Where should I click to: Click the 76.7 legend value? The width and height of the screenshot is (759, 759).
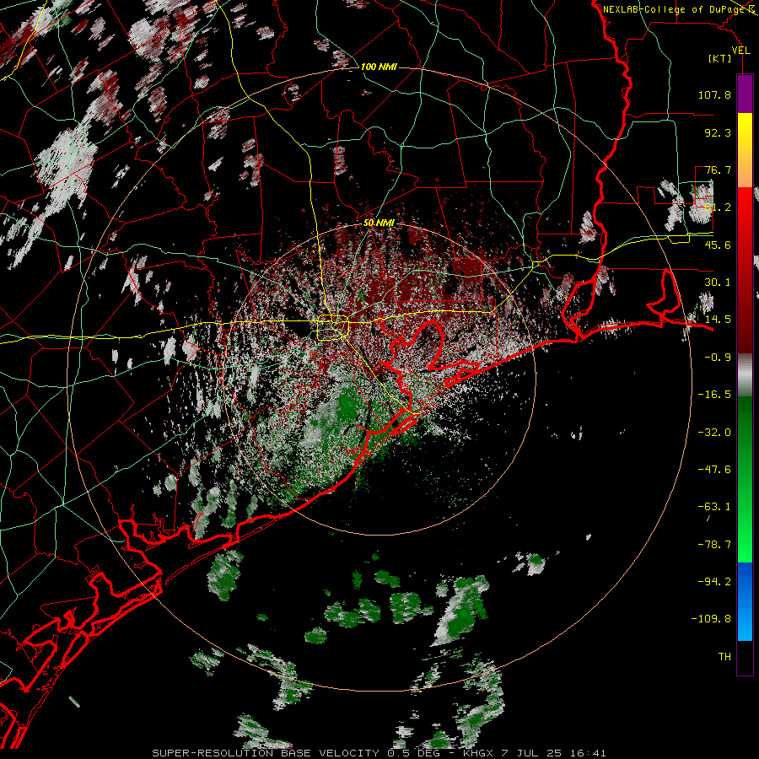click(718, 170)
